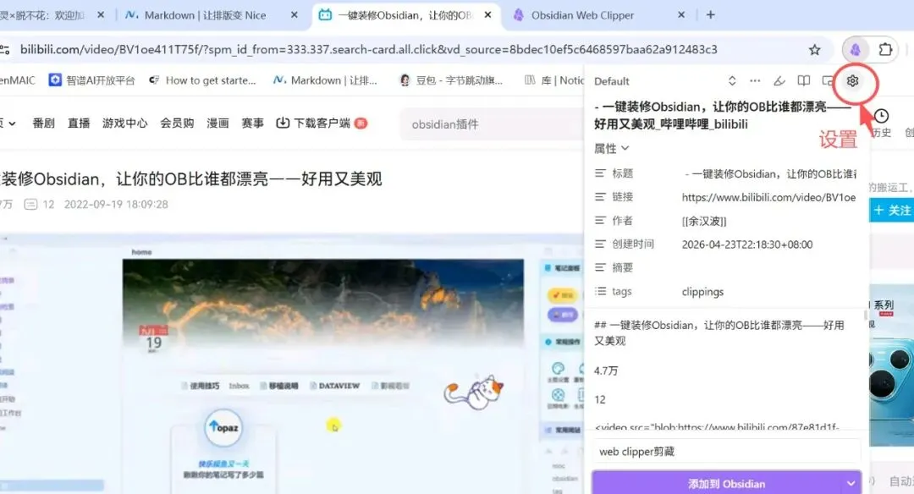914x494 pixels.
Task: Click the clipper content scrollbar
Action: pyautogui.click(x=865, y=317)
